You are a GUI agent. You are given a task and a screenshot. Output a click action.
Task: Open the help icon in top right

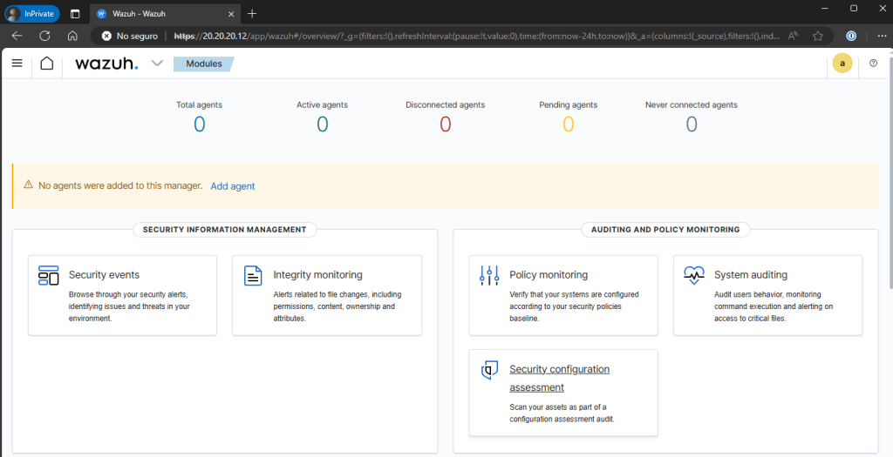pos(873,64)
